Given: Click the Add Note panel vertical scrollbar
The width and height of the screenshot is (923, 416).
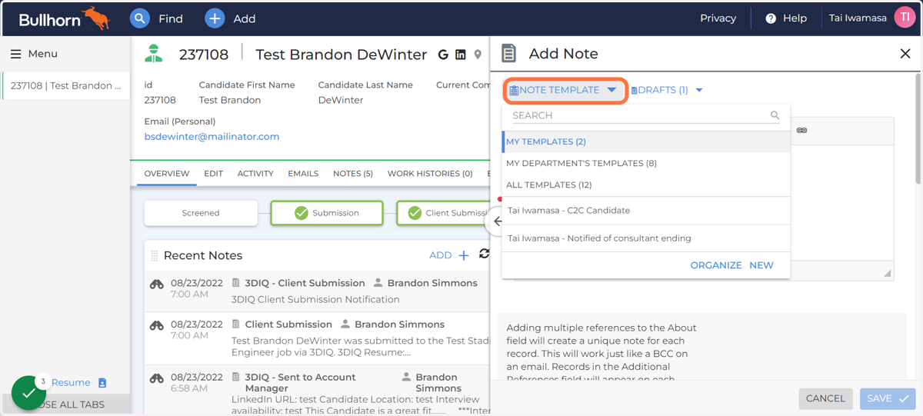Looking at the screenshot, I should click(917, 129).
